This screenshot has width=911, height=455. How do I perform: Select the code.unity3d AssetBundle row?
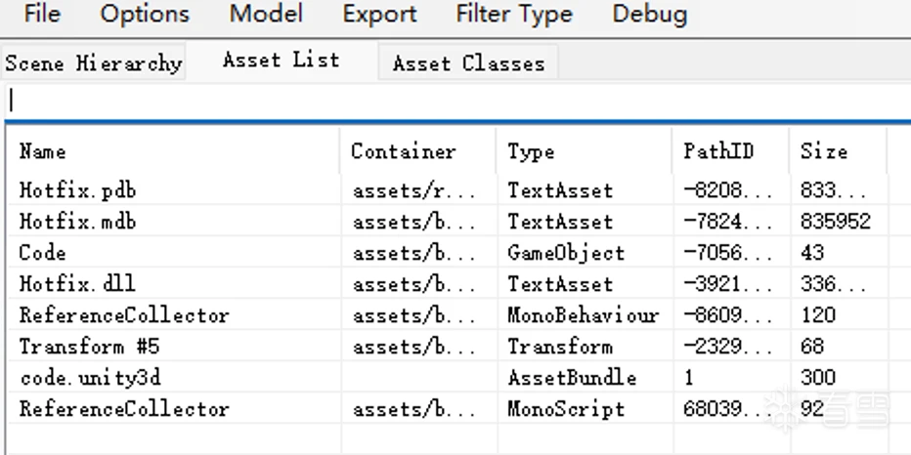[x=459, y=378]
